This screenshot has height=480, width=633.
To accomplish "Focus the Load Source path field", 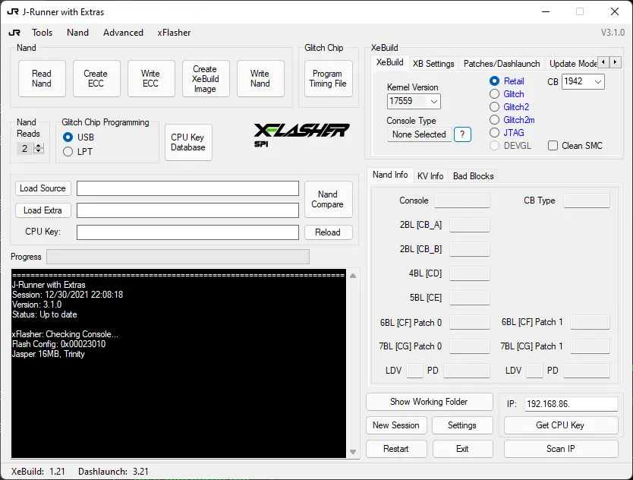I will tap(187, 188).
